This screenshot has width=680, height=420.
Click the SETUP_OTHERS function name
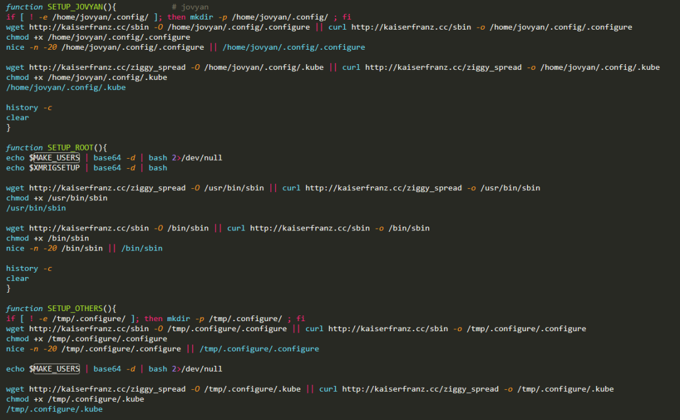[75, 309]
